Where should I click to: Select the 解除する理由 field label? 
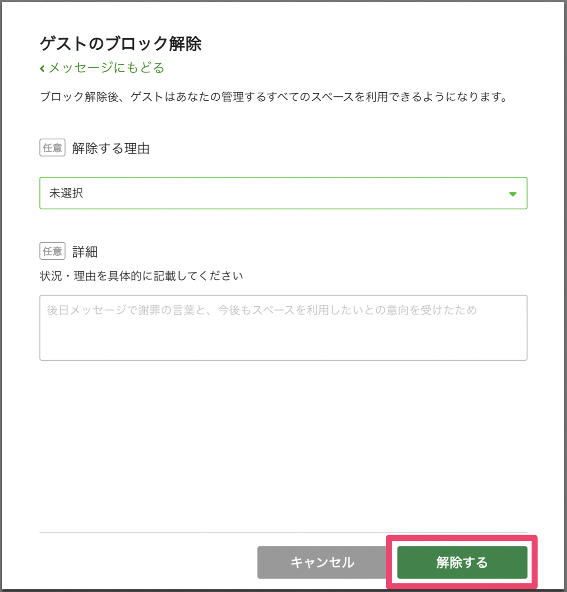(111, 148)
